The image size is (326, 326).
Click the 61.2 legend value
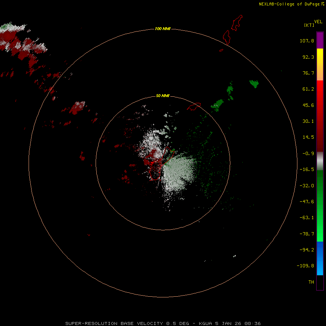308,89
